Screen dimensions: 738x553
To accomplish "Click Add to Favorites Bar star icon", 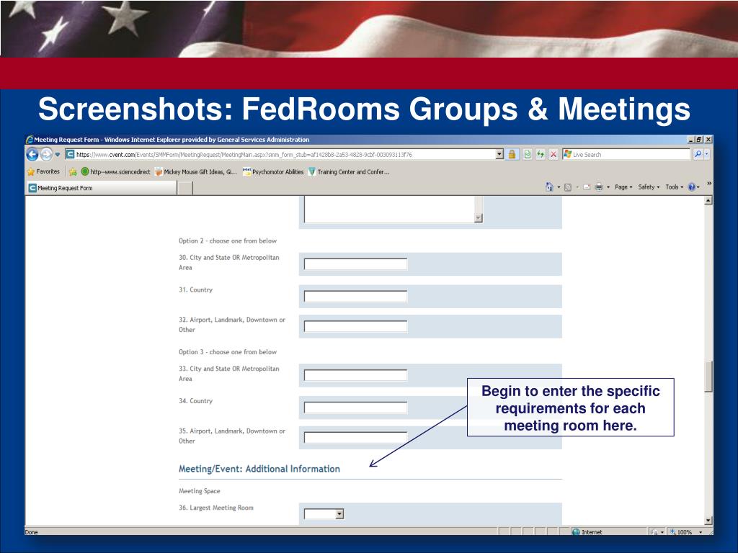I will [x=73, y=171].
